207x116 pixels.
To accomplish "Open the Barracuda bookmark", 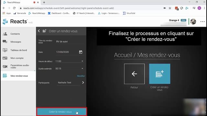I will (20, 13).
